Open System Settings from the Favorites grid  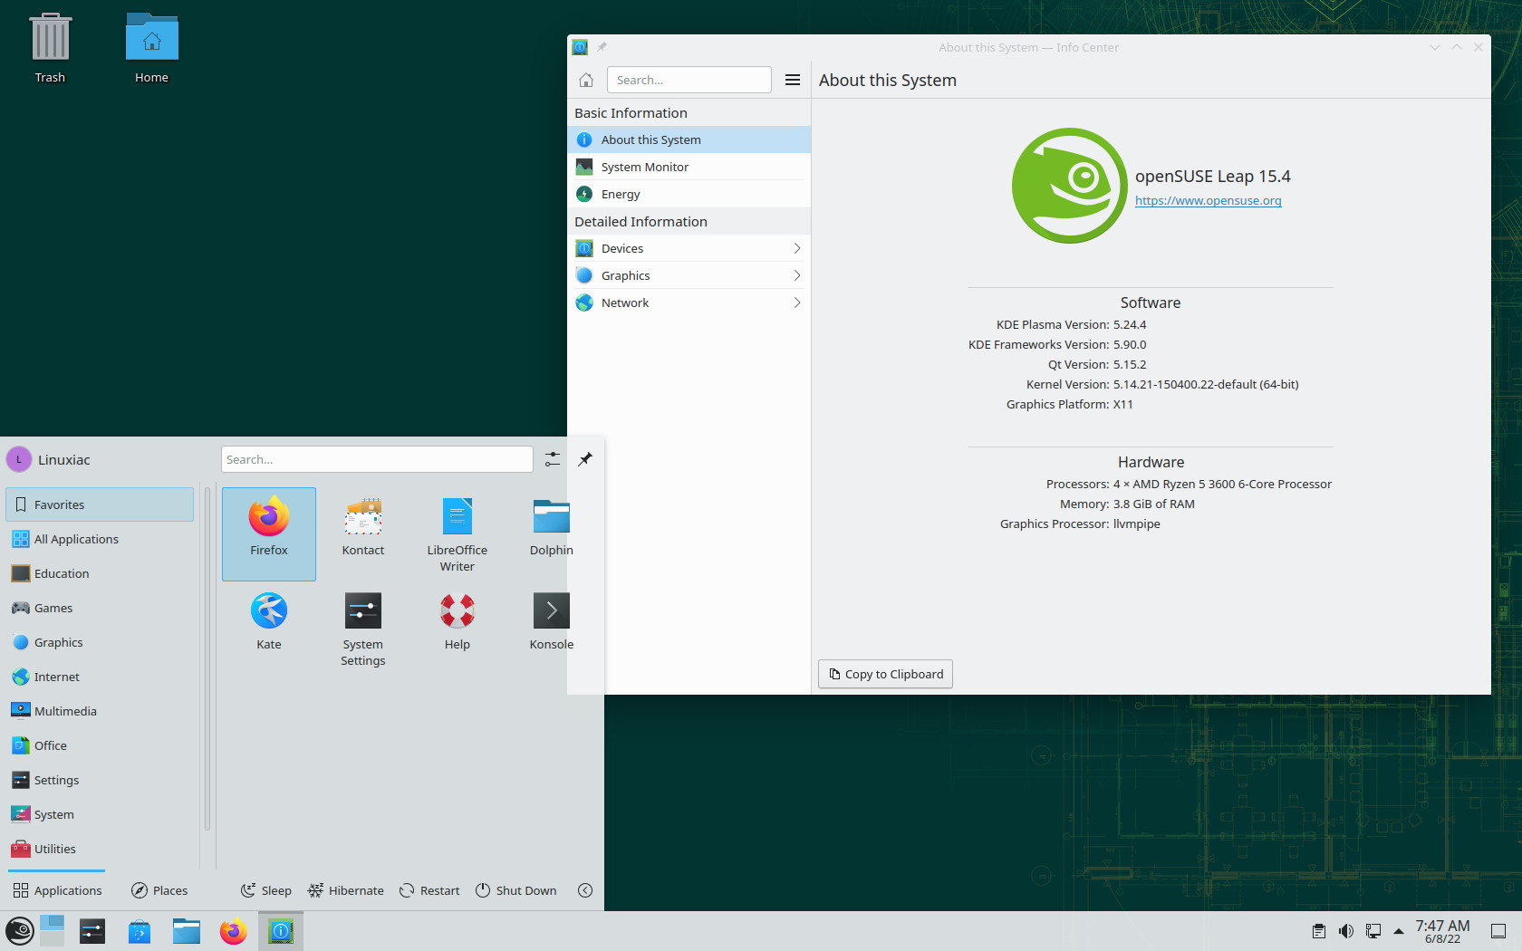coord(363,628)
